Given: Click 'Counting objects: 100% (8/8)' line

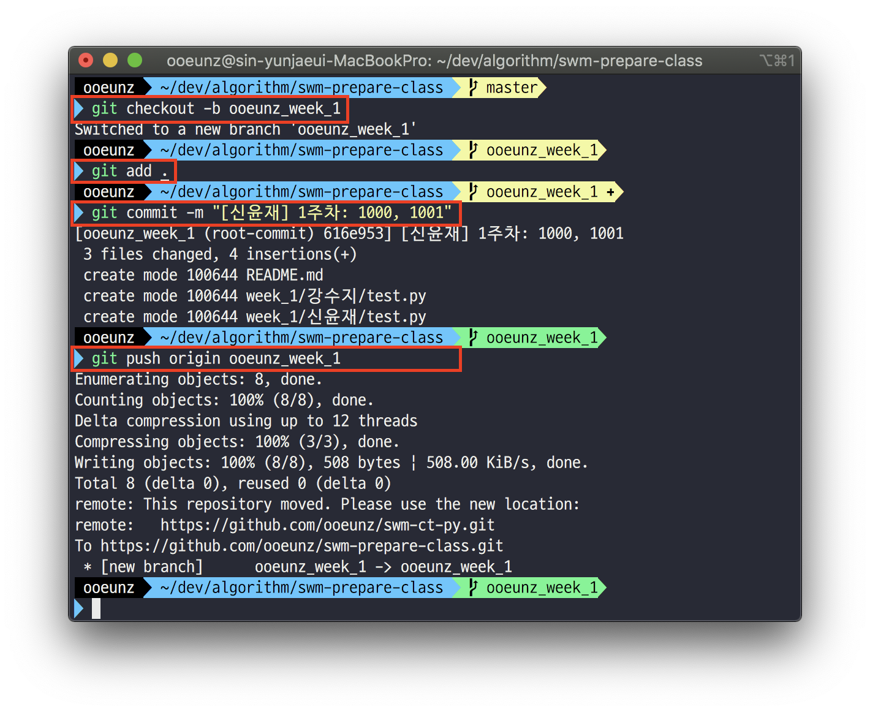Looking at the screenshot, I should click(x=224, y=400).
